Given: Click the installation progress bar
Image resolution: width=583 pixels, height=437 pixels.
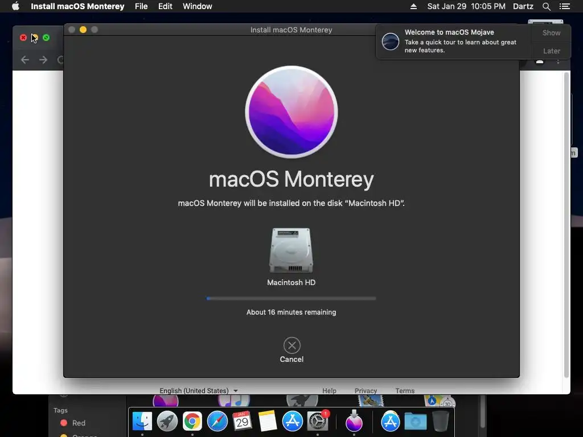Looking at the screenshot, I should pyautogui.click(x=291, y=298).
